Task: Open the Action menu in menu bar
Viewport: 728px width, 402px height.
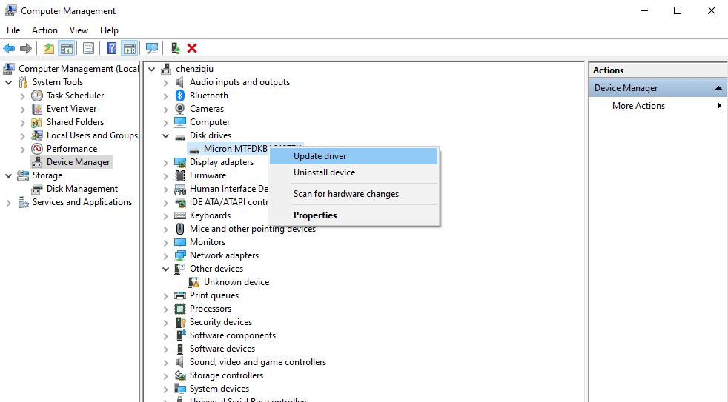Action: point(44,30)
